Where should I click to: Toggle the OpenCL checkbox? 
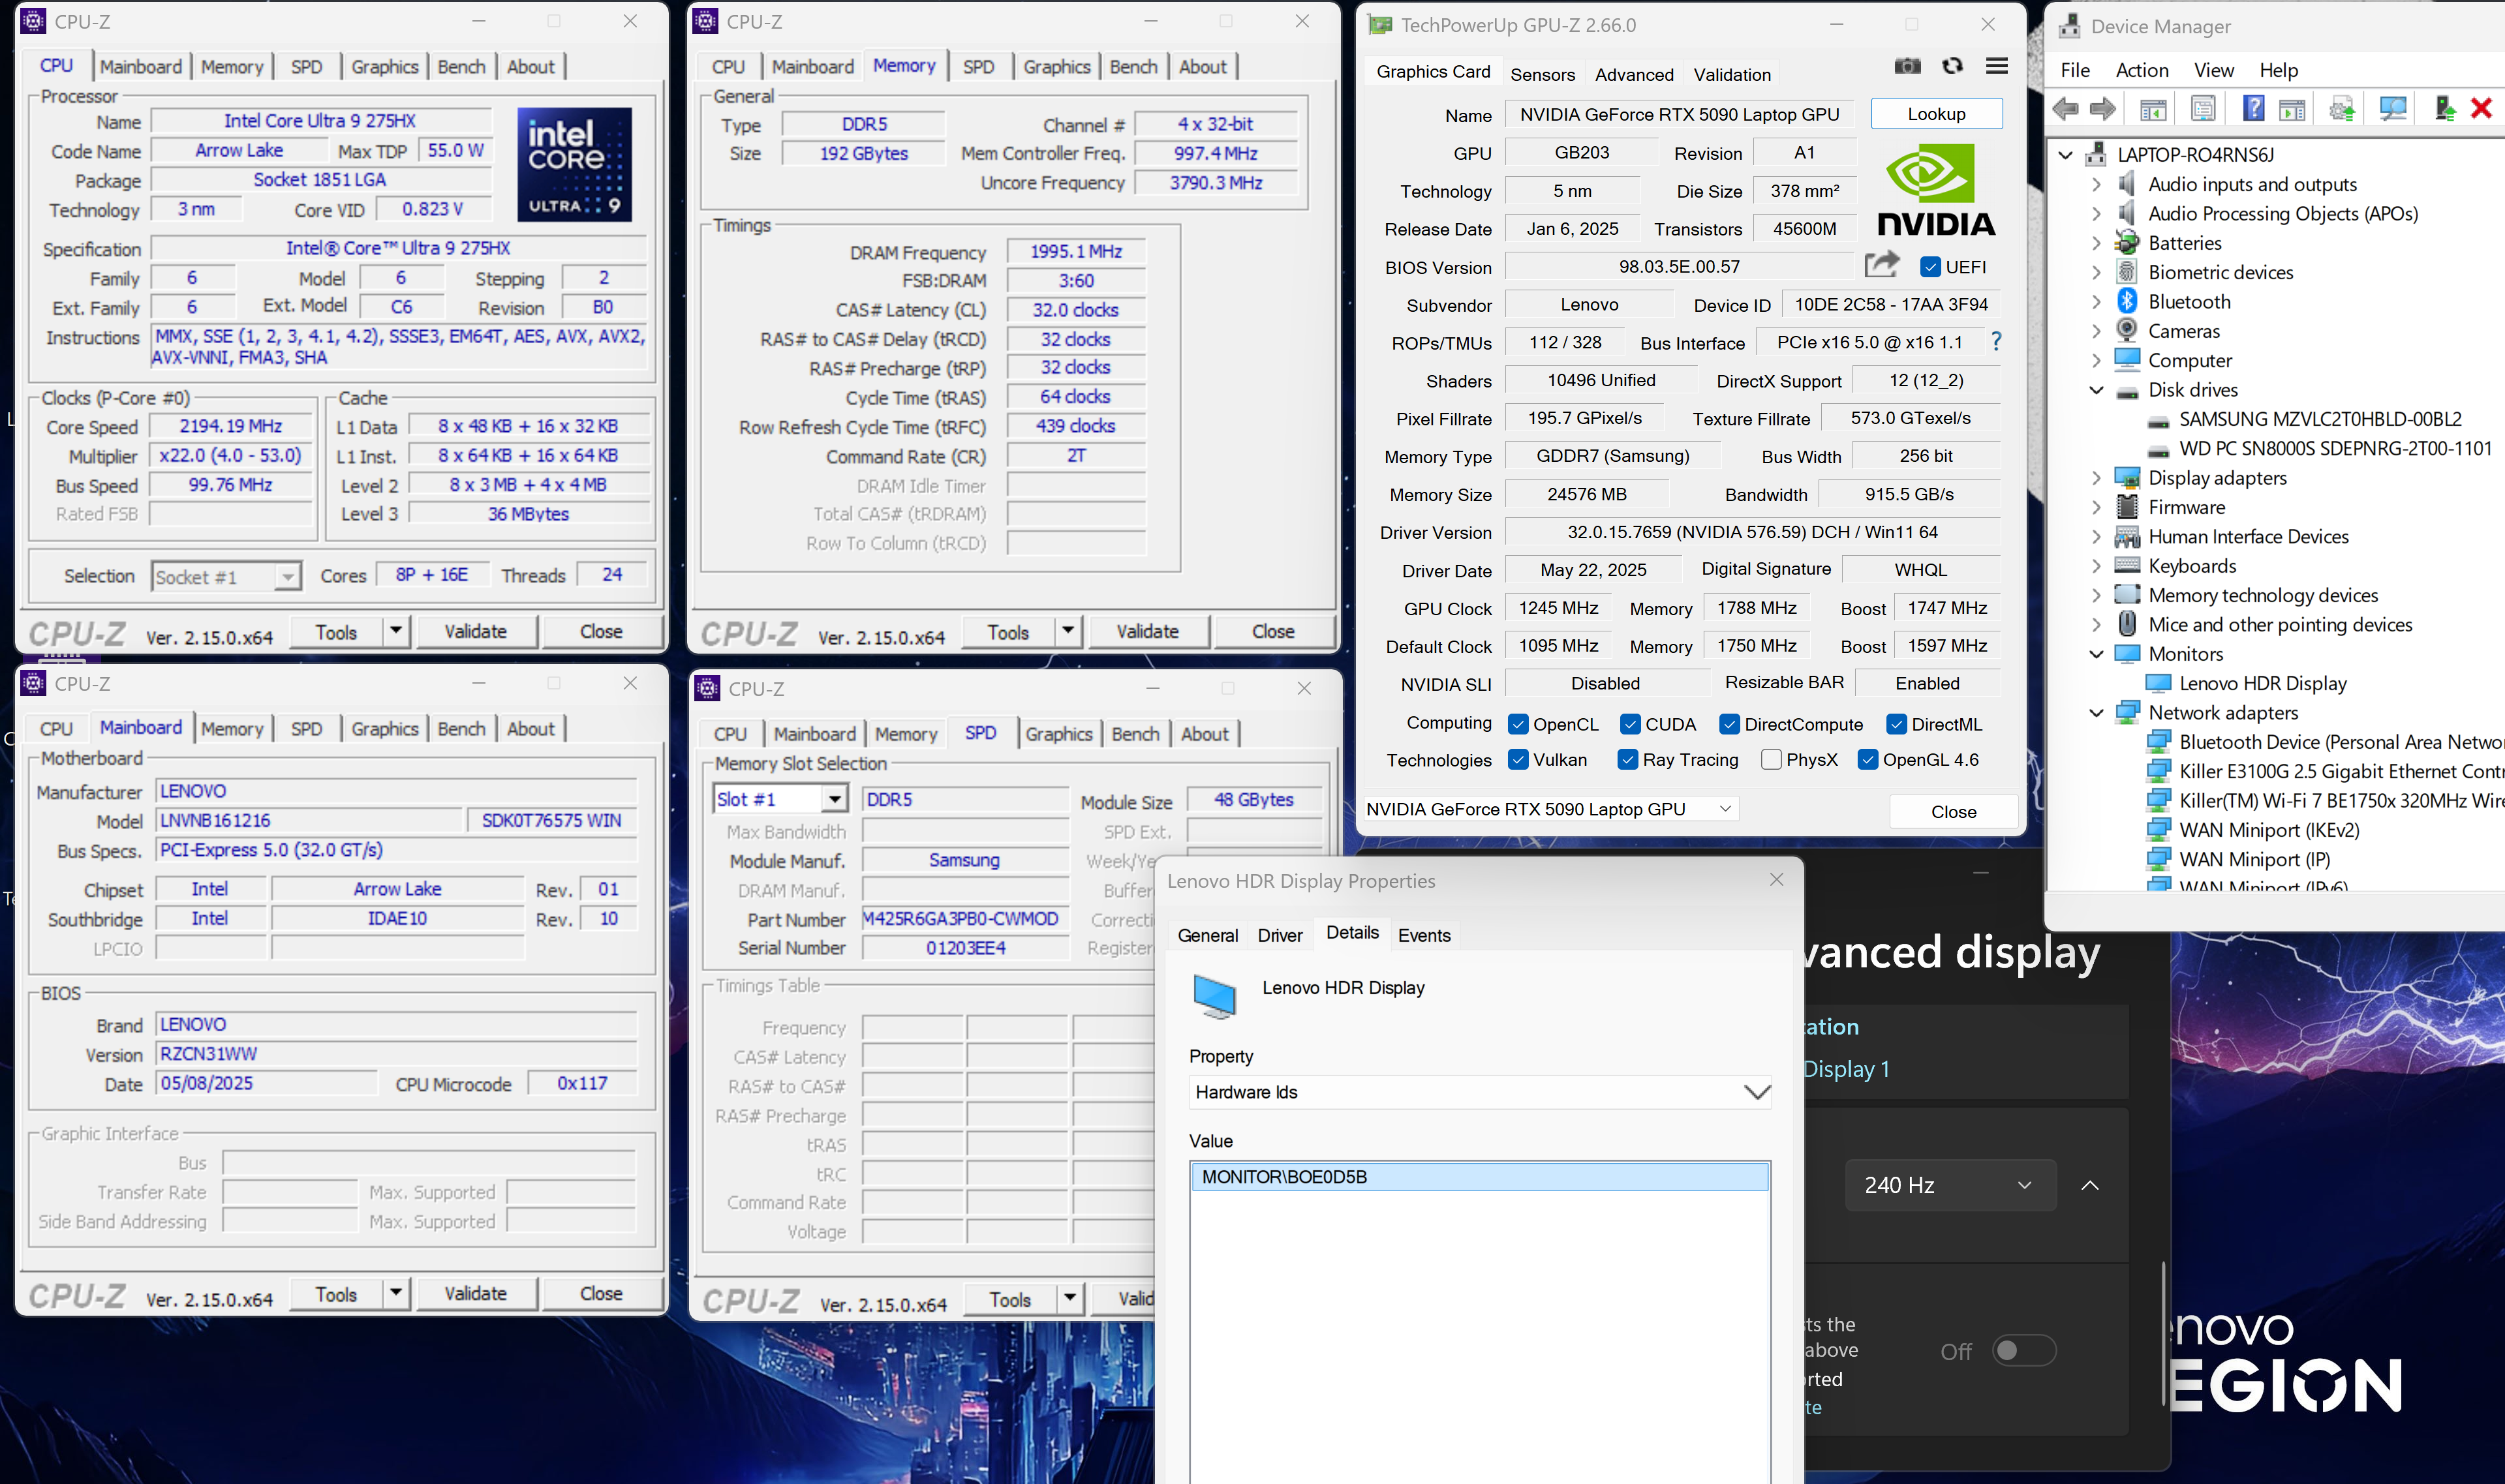[x=1518, y=724]
